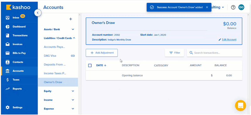Click the success checkmark icon in the notification
Viewport: 251px width, 115px height.
pos(152,7)
